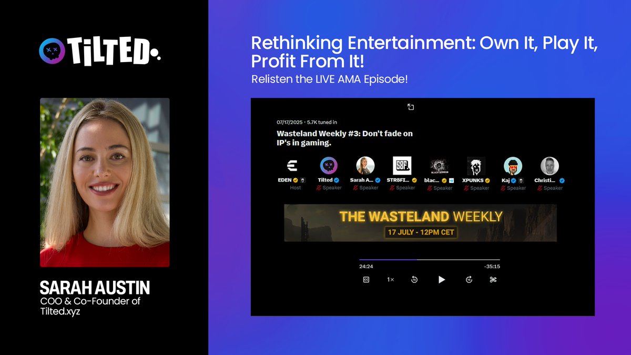Click the Tilted skull logo at top left

[52, 50]
